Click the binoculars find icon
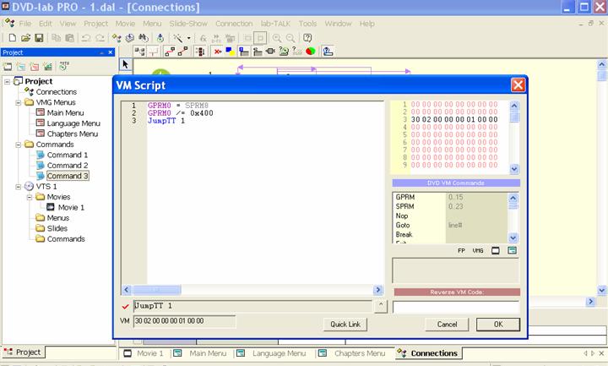The width and height of the screenshot is (608, 366). point(144,38)
